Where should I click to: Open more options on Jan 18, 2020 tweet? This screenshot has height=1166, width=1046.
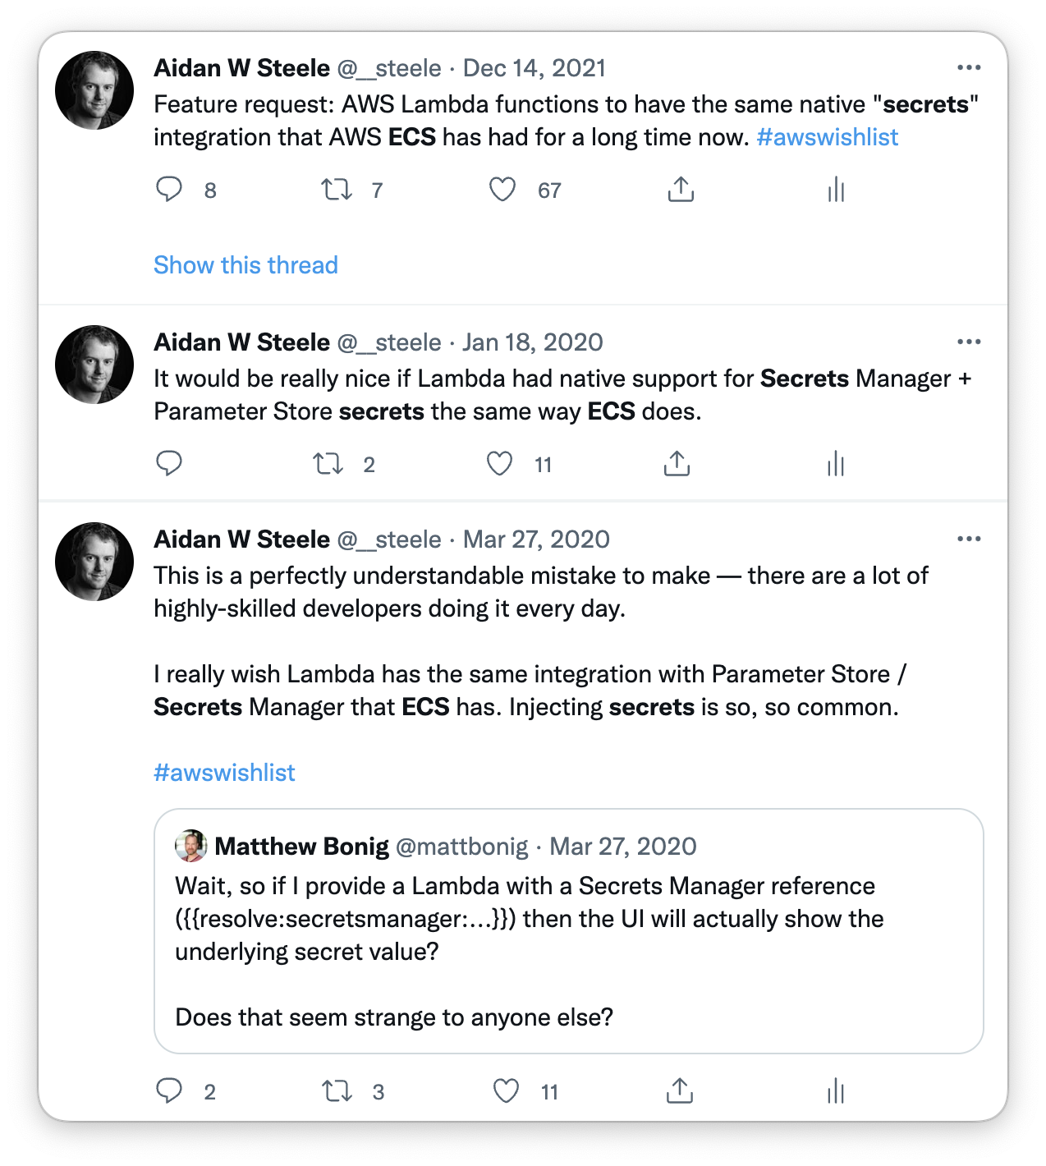(x=969, y=342)
